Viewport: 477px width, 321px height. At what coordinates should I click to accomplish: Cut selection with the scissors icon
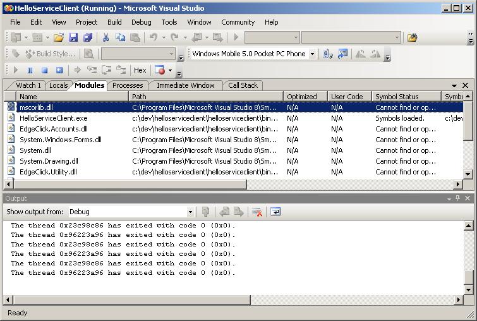[x=106, y=37]
